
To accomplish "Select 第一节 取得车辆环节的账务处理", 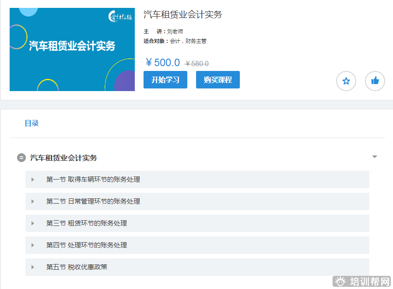I will pos(93,180).
